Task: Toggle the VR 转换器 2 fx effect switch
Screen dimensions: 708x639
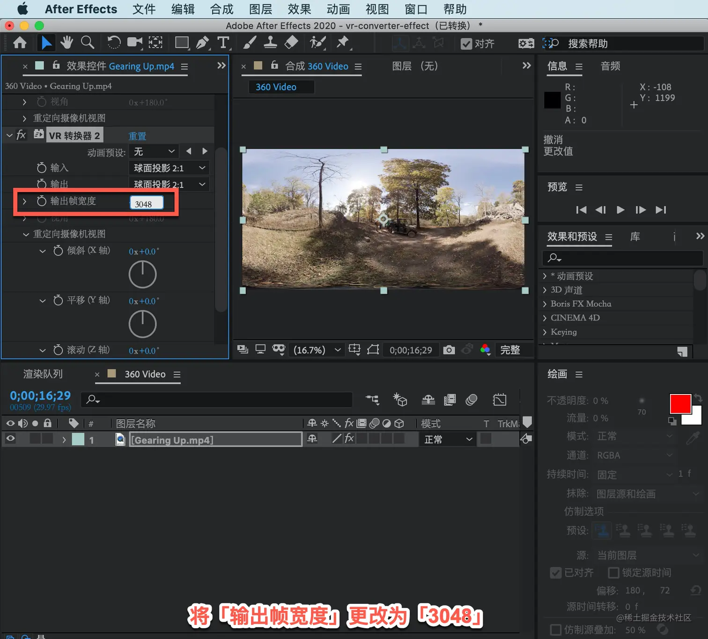Action: click(x=21, y=135)
